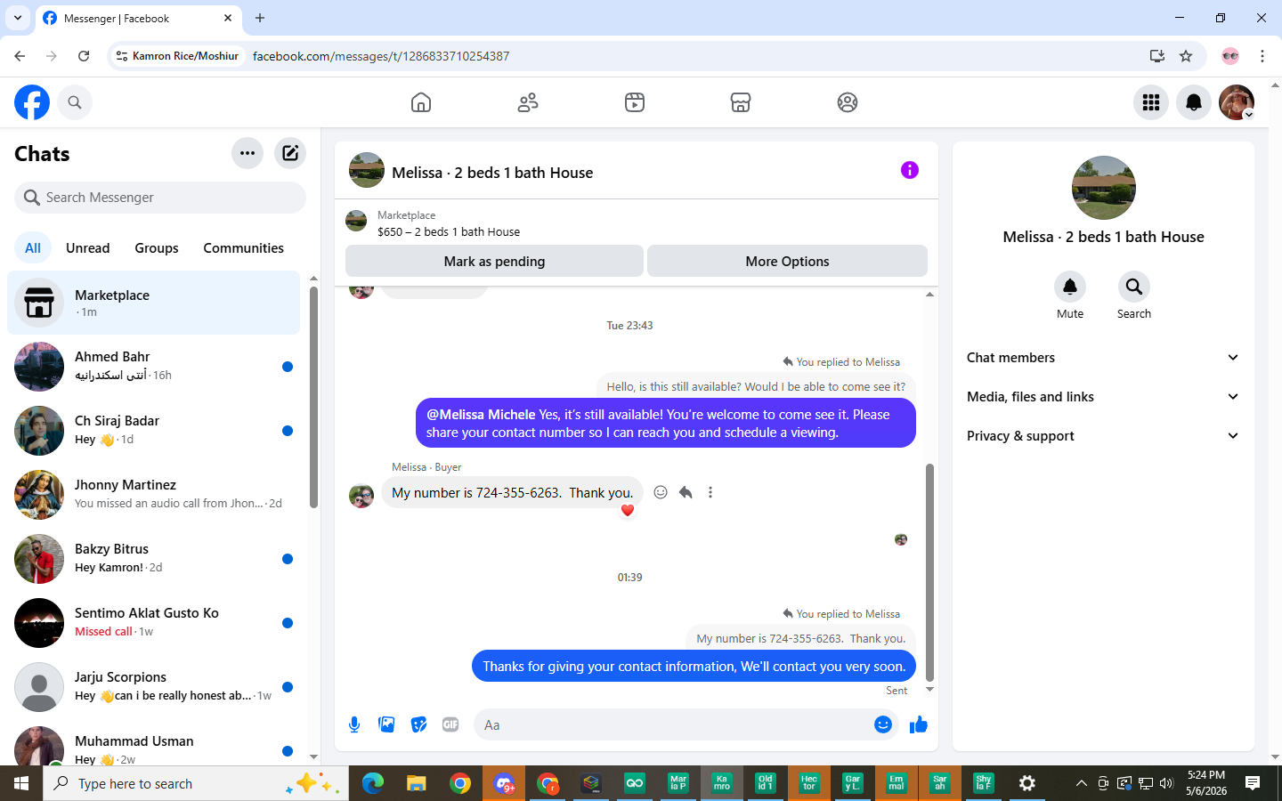1282x801 pixels.
Task: Expand the Chat members section
Action: [1103, 358]
